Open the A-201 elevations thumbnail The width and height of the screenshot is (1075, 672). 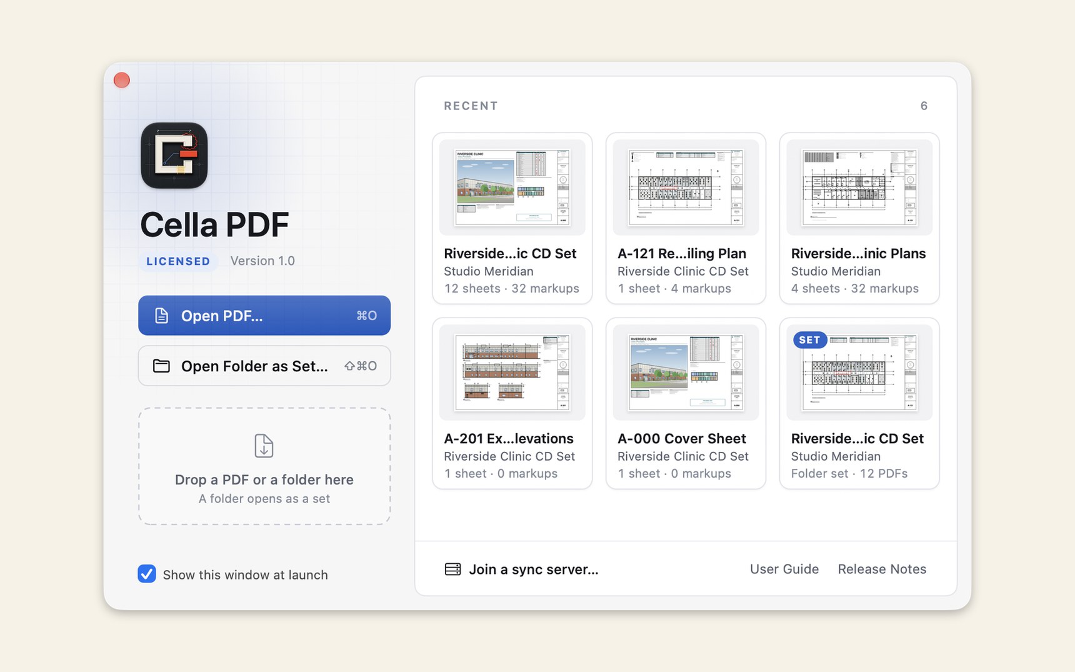[x=512, y=373]
